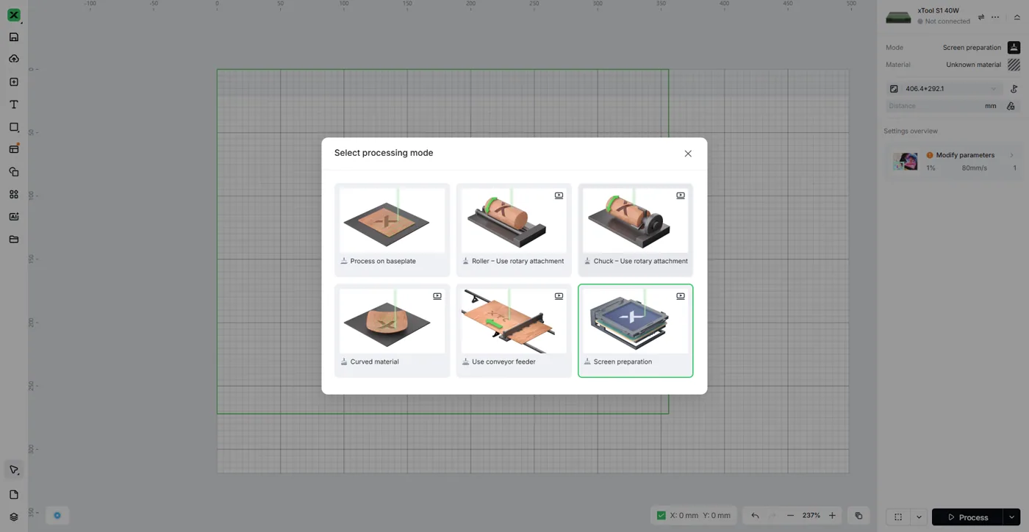
Task: Undo the last action
Action: (755, 516)
